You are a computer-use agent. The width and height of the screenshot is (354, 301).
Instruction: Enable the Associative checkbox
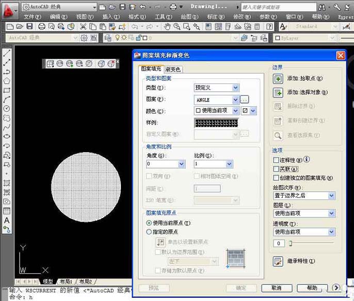point(276,169)
